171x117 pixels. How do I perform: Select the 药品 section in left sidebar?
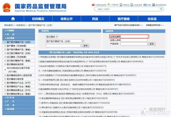point(19,34)
